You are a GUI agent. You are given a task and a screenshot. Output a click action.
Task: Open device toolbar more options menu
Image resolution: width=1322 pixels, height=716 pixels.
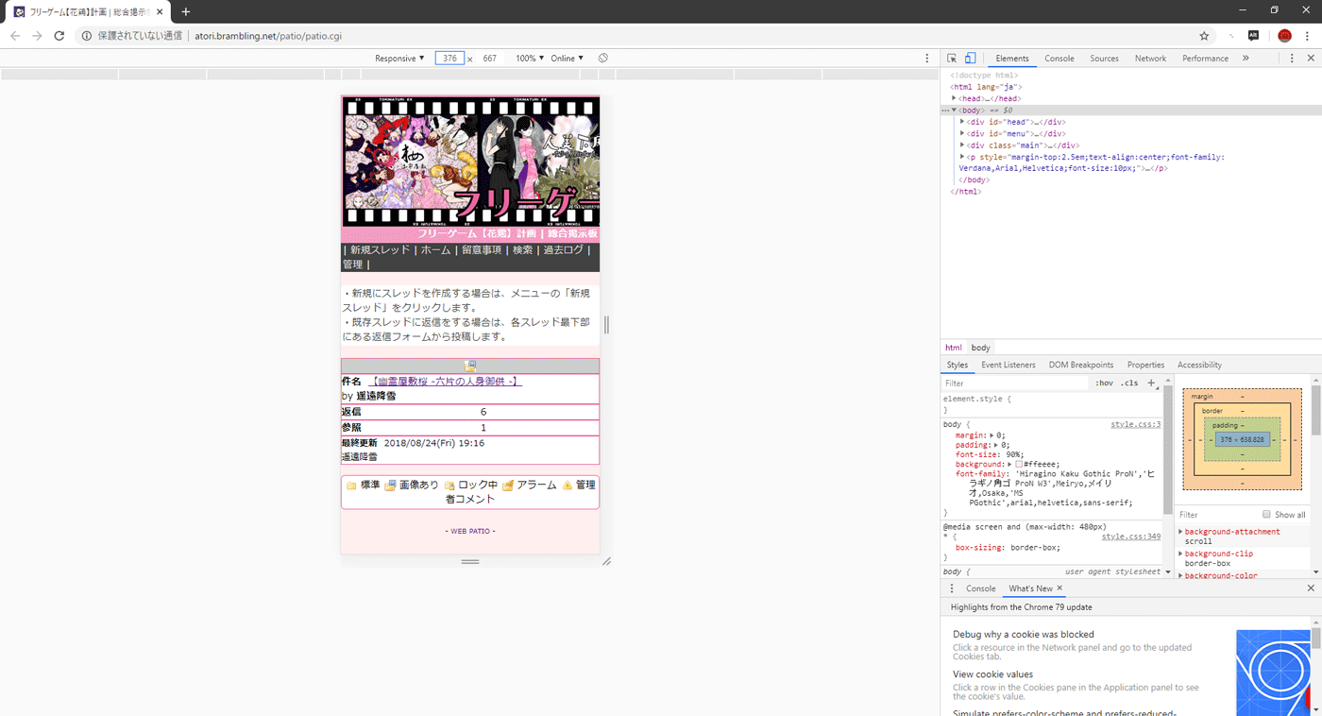coord(927,59)
